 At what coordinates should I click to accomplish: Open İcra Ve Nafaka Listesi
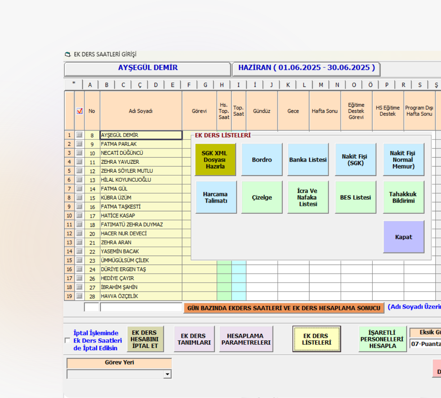coord(308,197)
